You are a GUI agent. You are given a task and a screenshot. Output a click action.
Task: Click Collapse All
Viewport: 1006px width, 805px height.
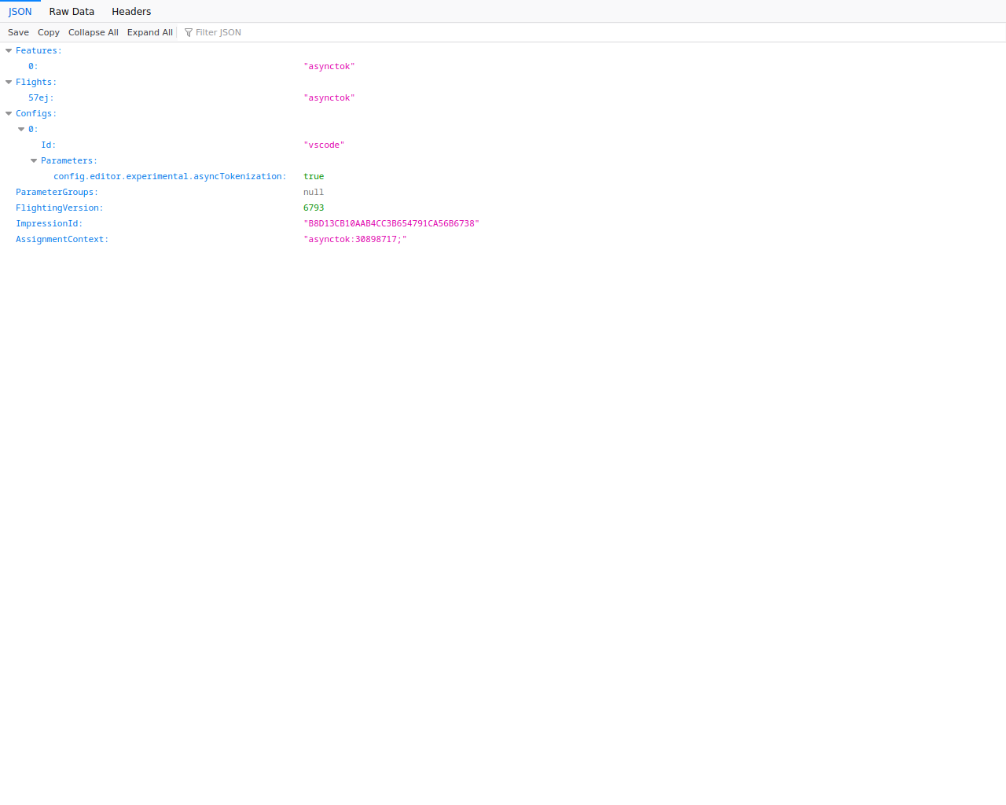click(x=94, y=32)
